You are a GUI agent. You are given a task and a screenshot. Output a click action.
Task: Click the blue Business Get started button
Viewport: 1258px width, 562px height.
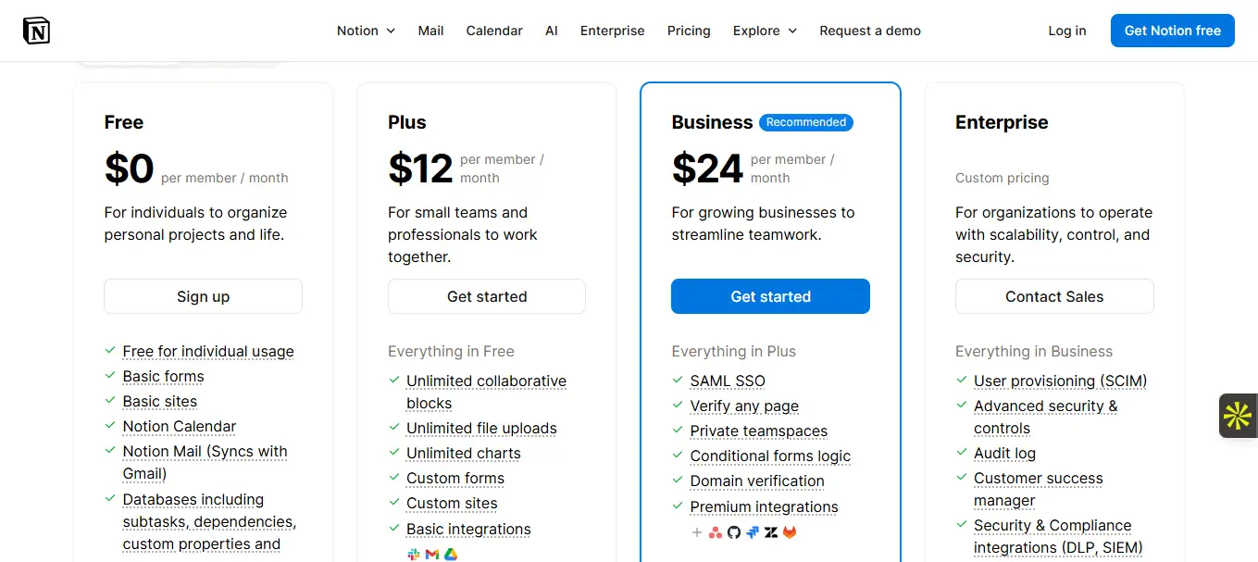[770, 296]
